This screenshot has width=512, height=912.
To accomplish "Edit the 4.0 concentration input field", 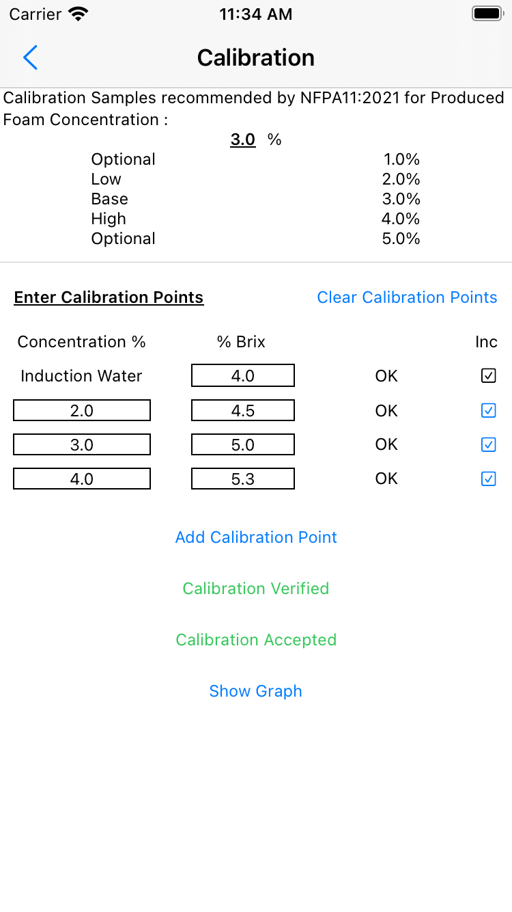I will pyautogui.click(x=82, y=479).
